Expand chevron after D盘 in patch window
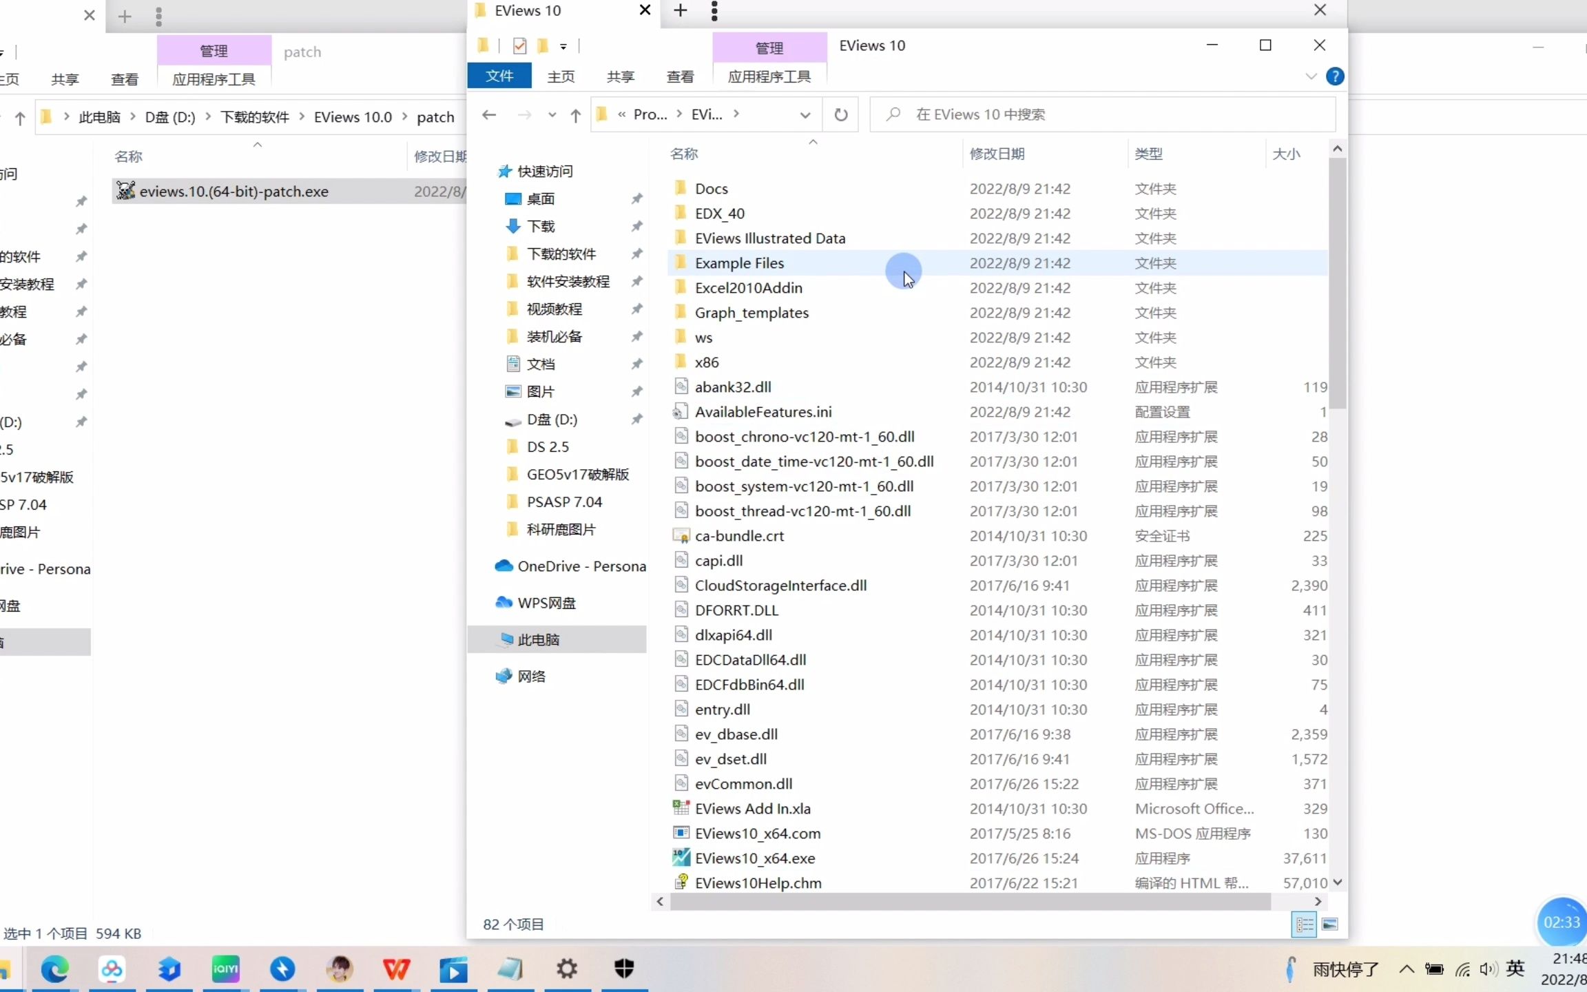This screenshot has height=992, width=1587. pos(208,117)
